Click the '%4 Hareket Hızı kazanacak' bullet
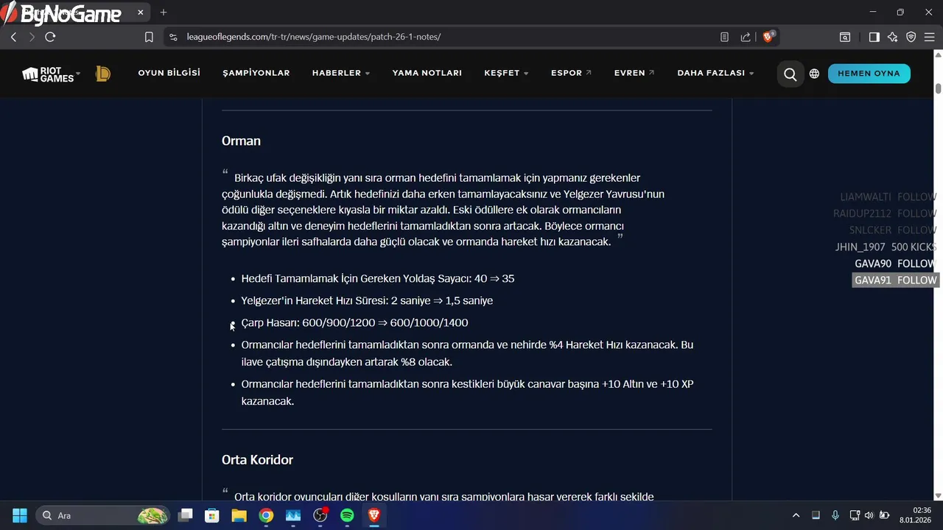The image size is (943, 530). coord(467,353)
